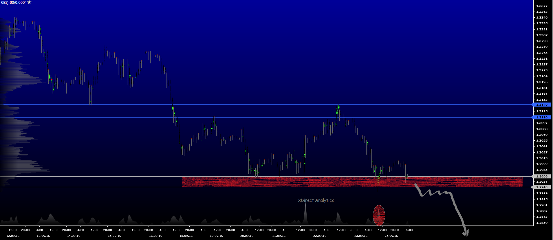
Task: Select the 16.09.16 date label on time axis
Action: coord(155,236)
